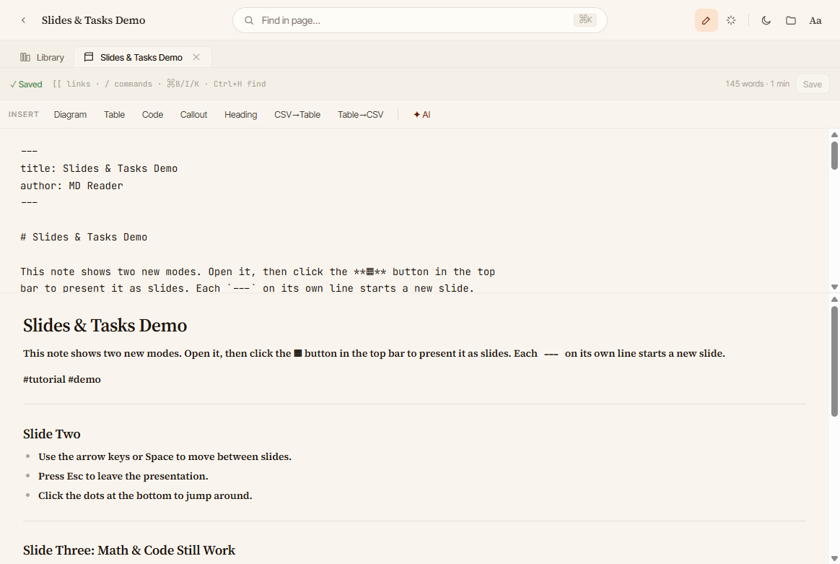Click 'Press Esc to leave the presentation' bullet

click(x=123, y=476)
